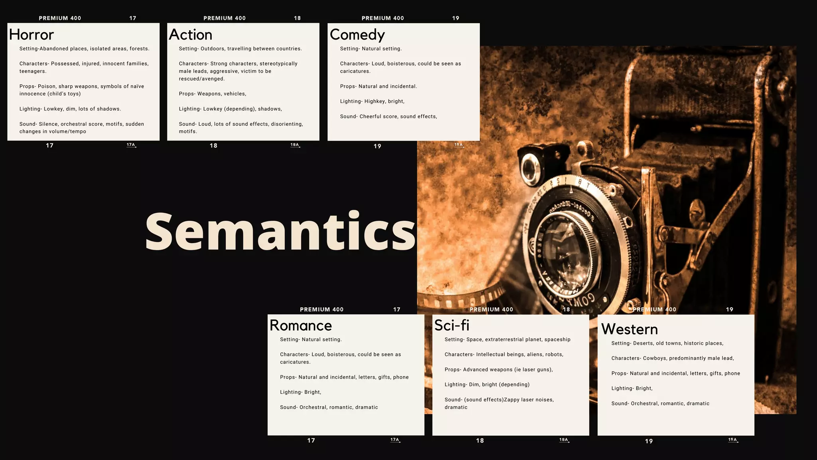Click the Comedy title text
This screenshot has height=460, width=817.
pos(357,35)
